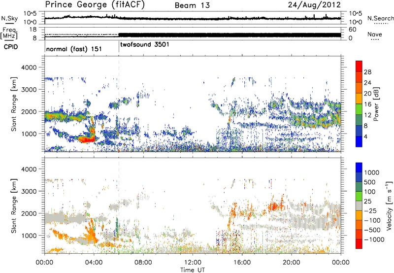Pick the red bottom Velocity color bar segment
The height and width of the screenshot is (273, 394).
pyautogui.click(x=359, y=244)
